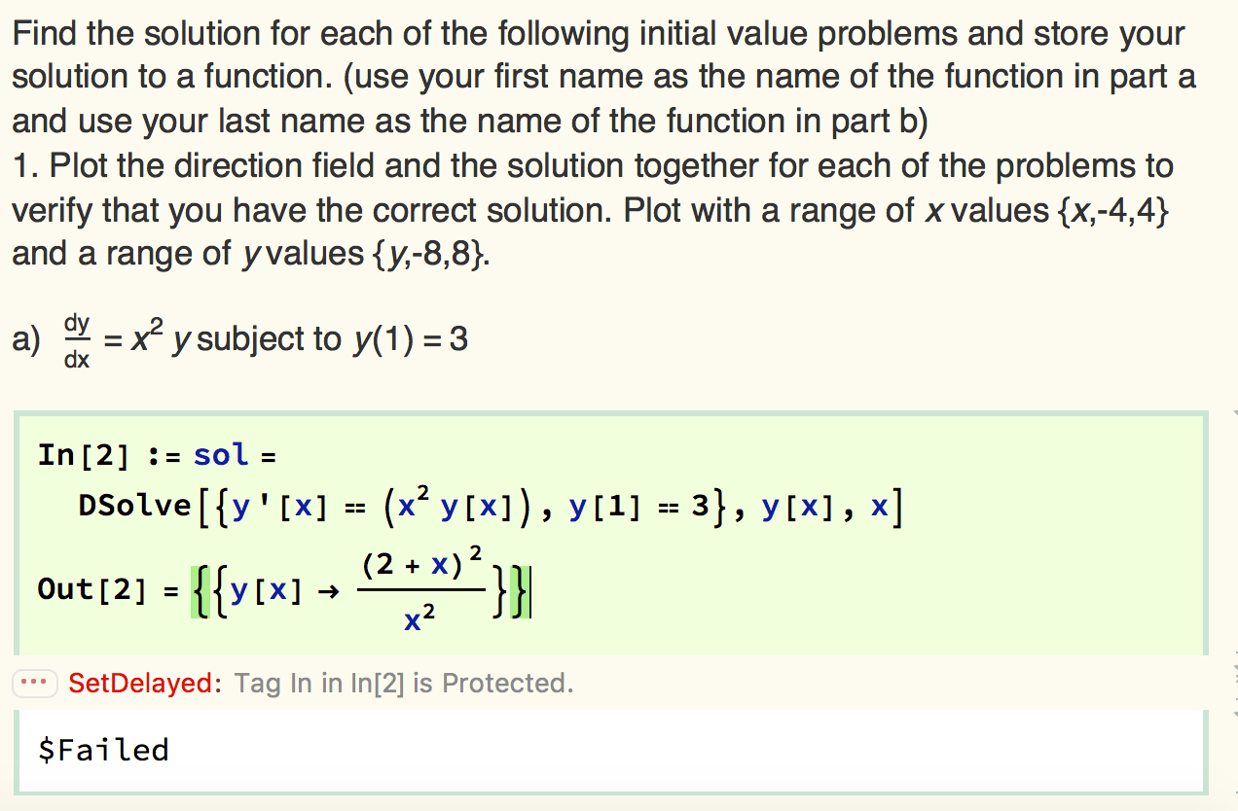Click the dy/dx fraction in part a
Viewport: 1238px width, 811px height.
[x=77, y=340]
